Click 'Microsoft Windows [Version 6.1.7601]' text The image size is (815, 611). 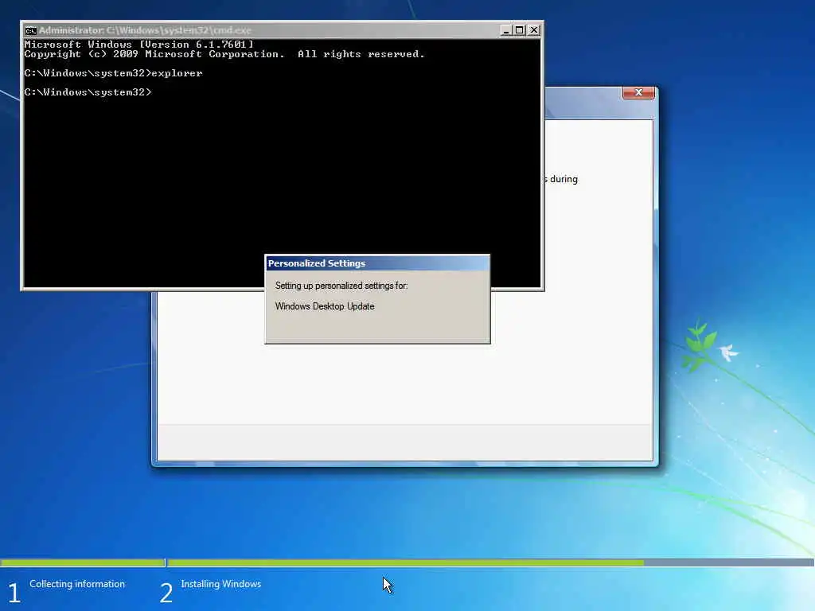point(139,45)
